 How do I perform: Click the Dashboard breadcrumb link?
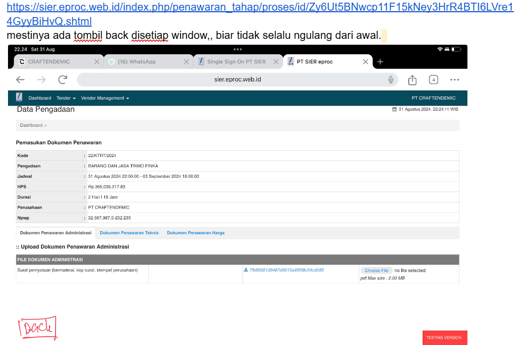pos(31,125)
